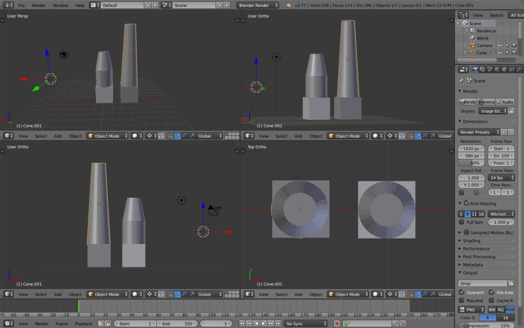The width and height of the screenshot is (524, 328).
Task: Click the Blender info editor icon
Action: click(8, 5)
